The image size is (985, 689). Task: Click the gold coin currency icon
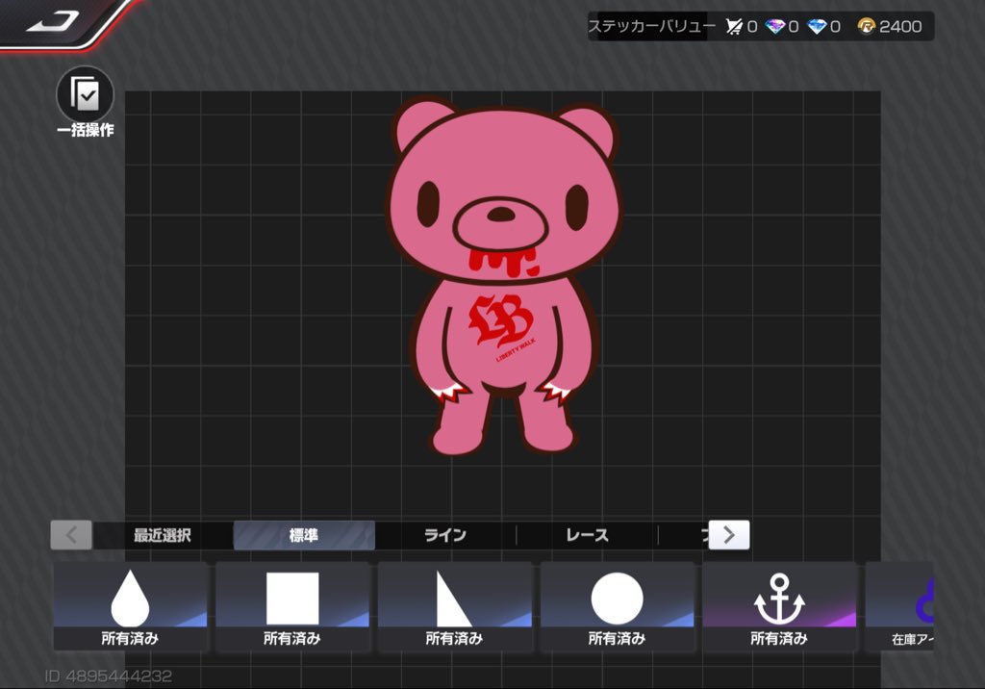[867, 26]
